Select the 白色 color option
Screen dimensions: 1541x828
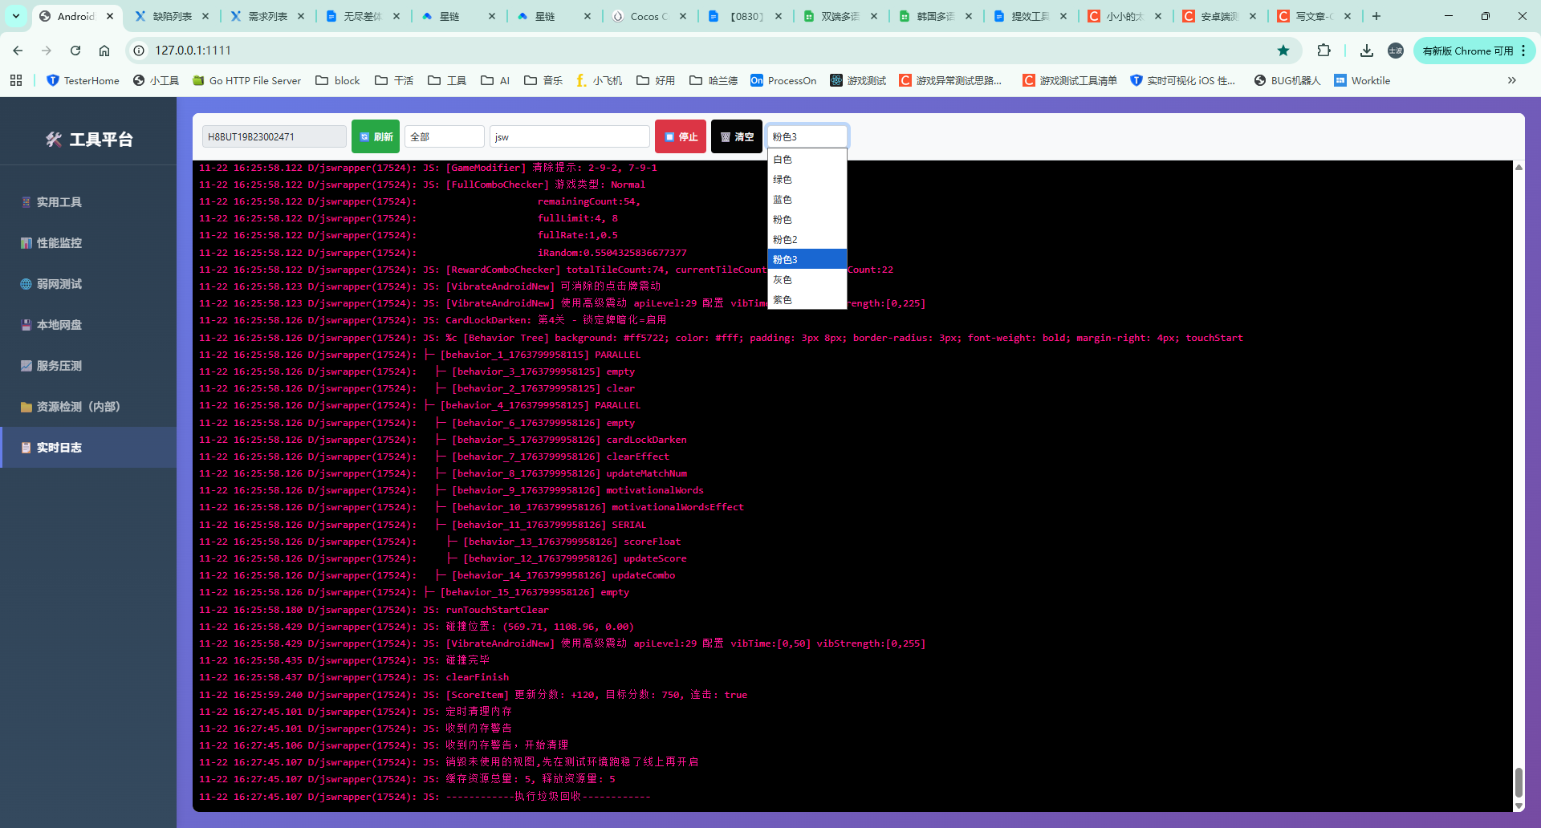(783, 159)
